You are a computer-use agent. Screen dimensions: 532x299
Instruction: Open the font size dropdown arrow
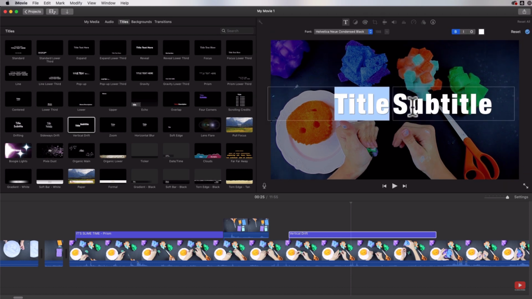387,32
